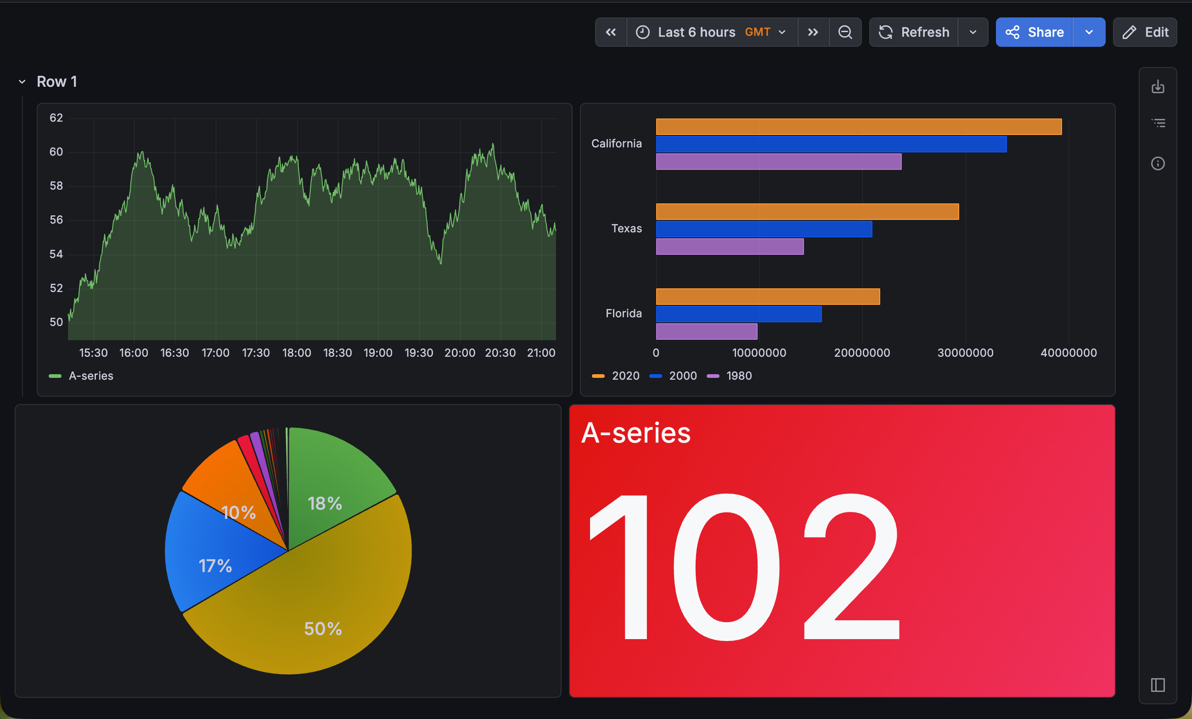Open the info circle icon in sidebar
Screen dimensions: 1192x719
pyautogui.click(x=1158, y=163)
